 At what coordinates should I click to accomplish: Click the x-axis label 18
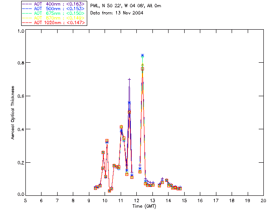click(x=232, y=200)
